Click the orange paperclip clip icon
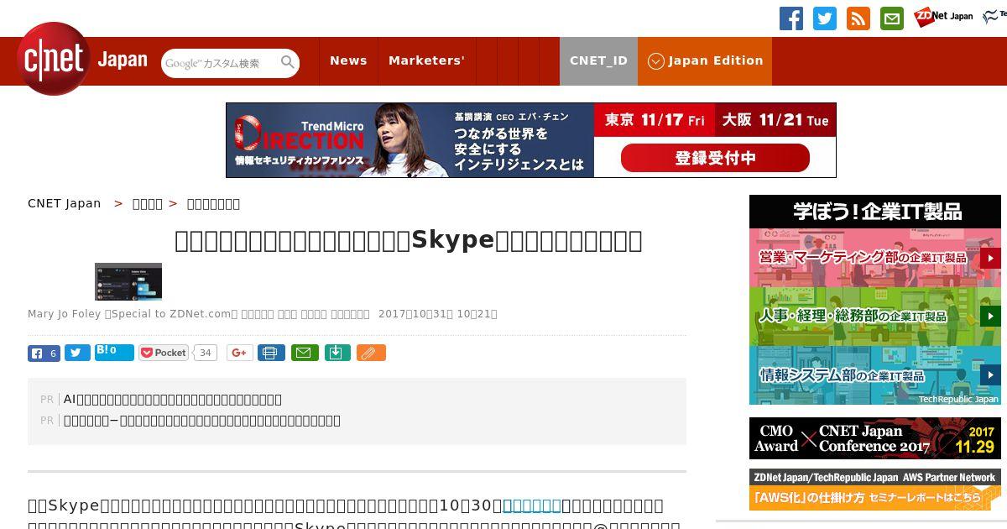 (x=371, y=353)
